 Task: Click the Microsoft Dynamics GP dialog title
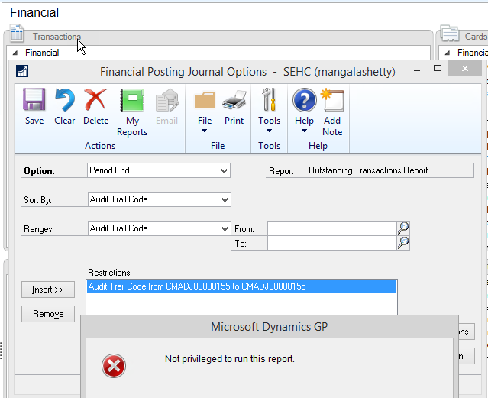click(270, 327)
